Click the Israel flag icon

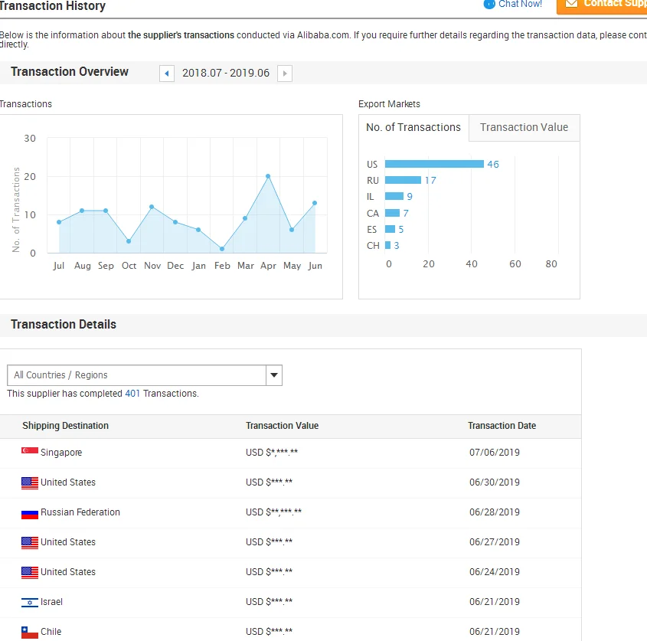tap(30, 602)
